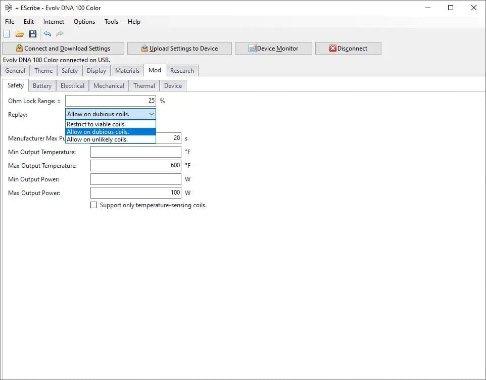
Task: Open the Internet menu
Action: pos(54,22)
